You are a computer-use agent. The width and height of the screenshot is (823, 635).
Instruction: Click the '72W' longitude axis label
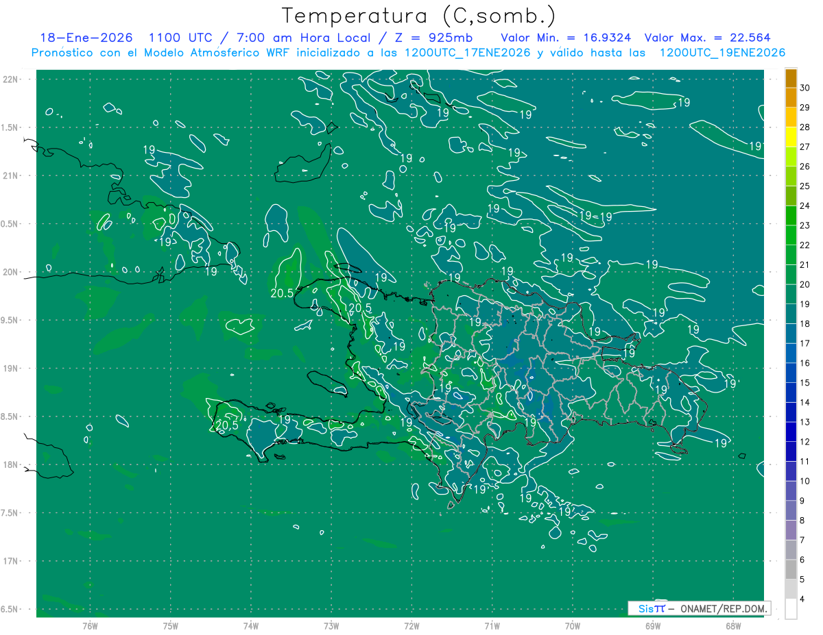coord(411,625)
